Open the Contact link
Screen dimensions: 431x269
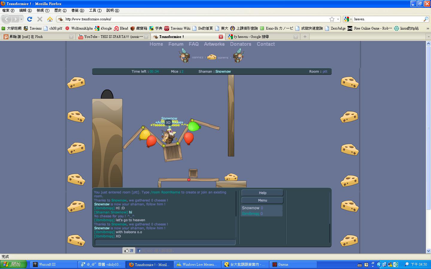[266, 44]
